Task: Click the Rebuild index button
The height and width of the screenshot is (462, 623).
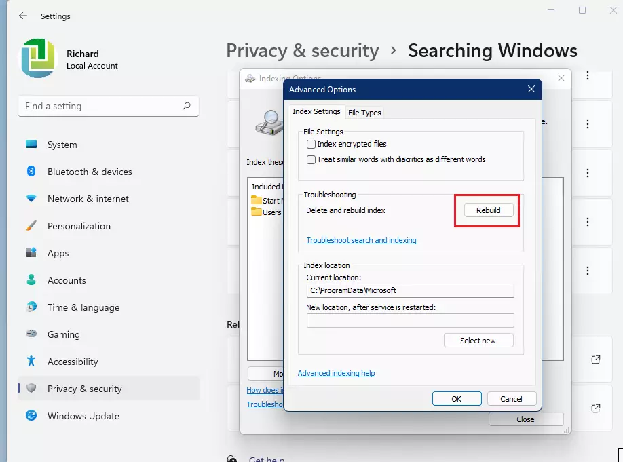Action: (x=489, y=210)
